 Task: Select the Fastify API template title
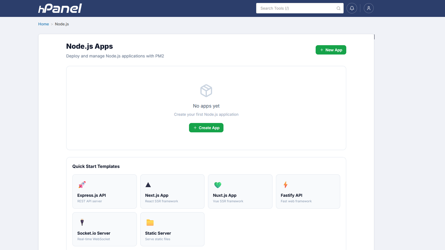coord(292,195)
